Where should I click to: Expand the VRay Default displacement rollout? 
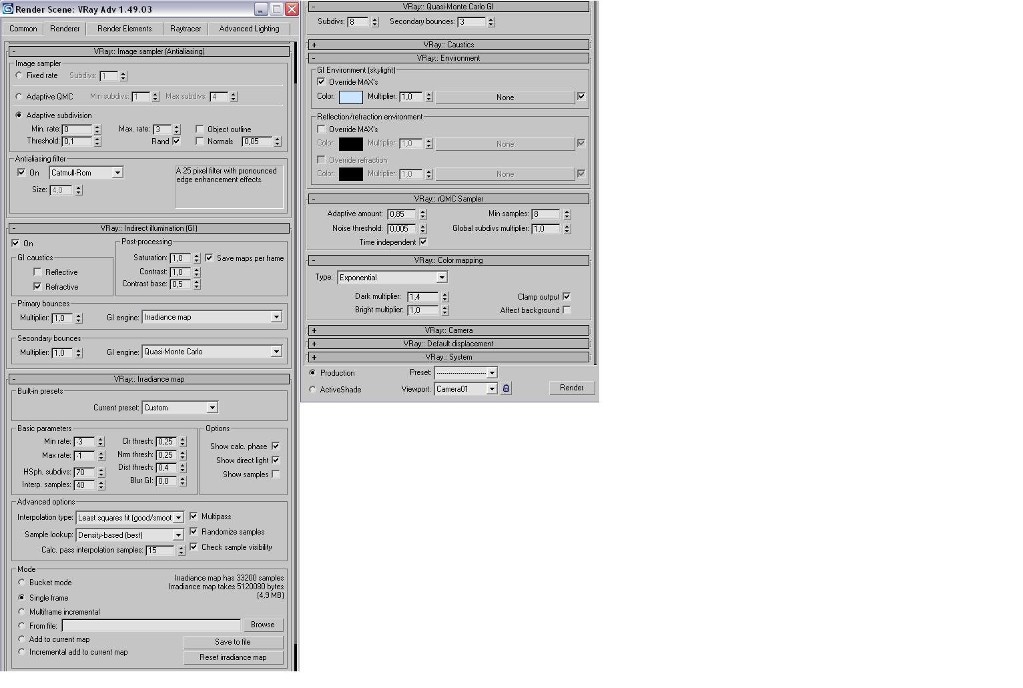(x=448, y=344)
